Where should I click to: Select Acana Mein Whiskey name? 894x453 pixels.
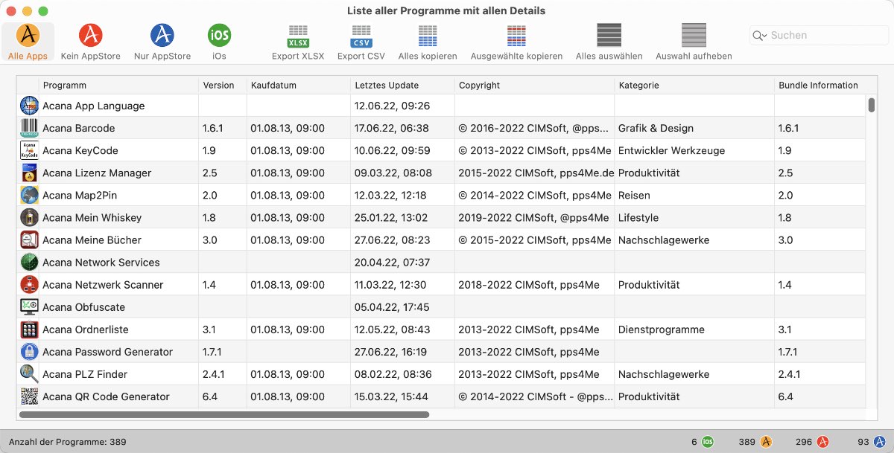tap(92, 218)
